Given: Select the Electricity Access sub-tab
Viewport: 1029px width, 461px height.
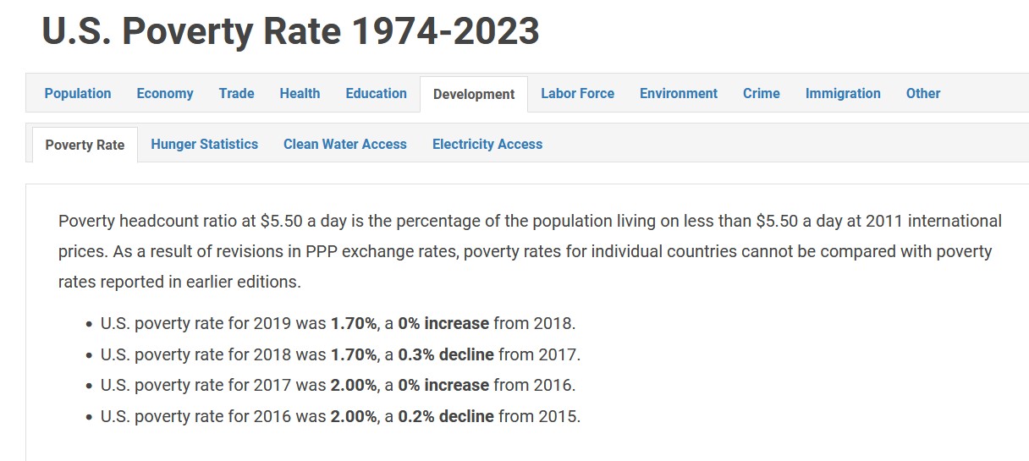Looking at the screenshot, I should (487, 144).
